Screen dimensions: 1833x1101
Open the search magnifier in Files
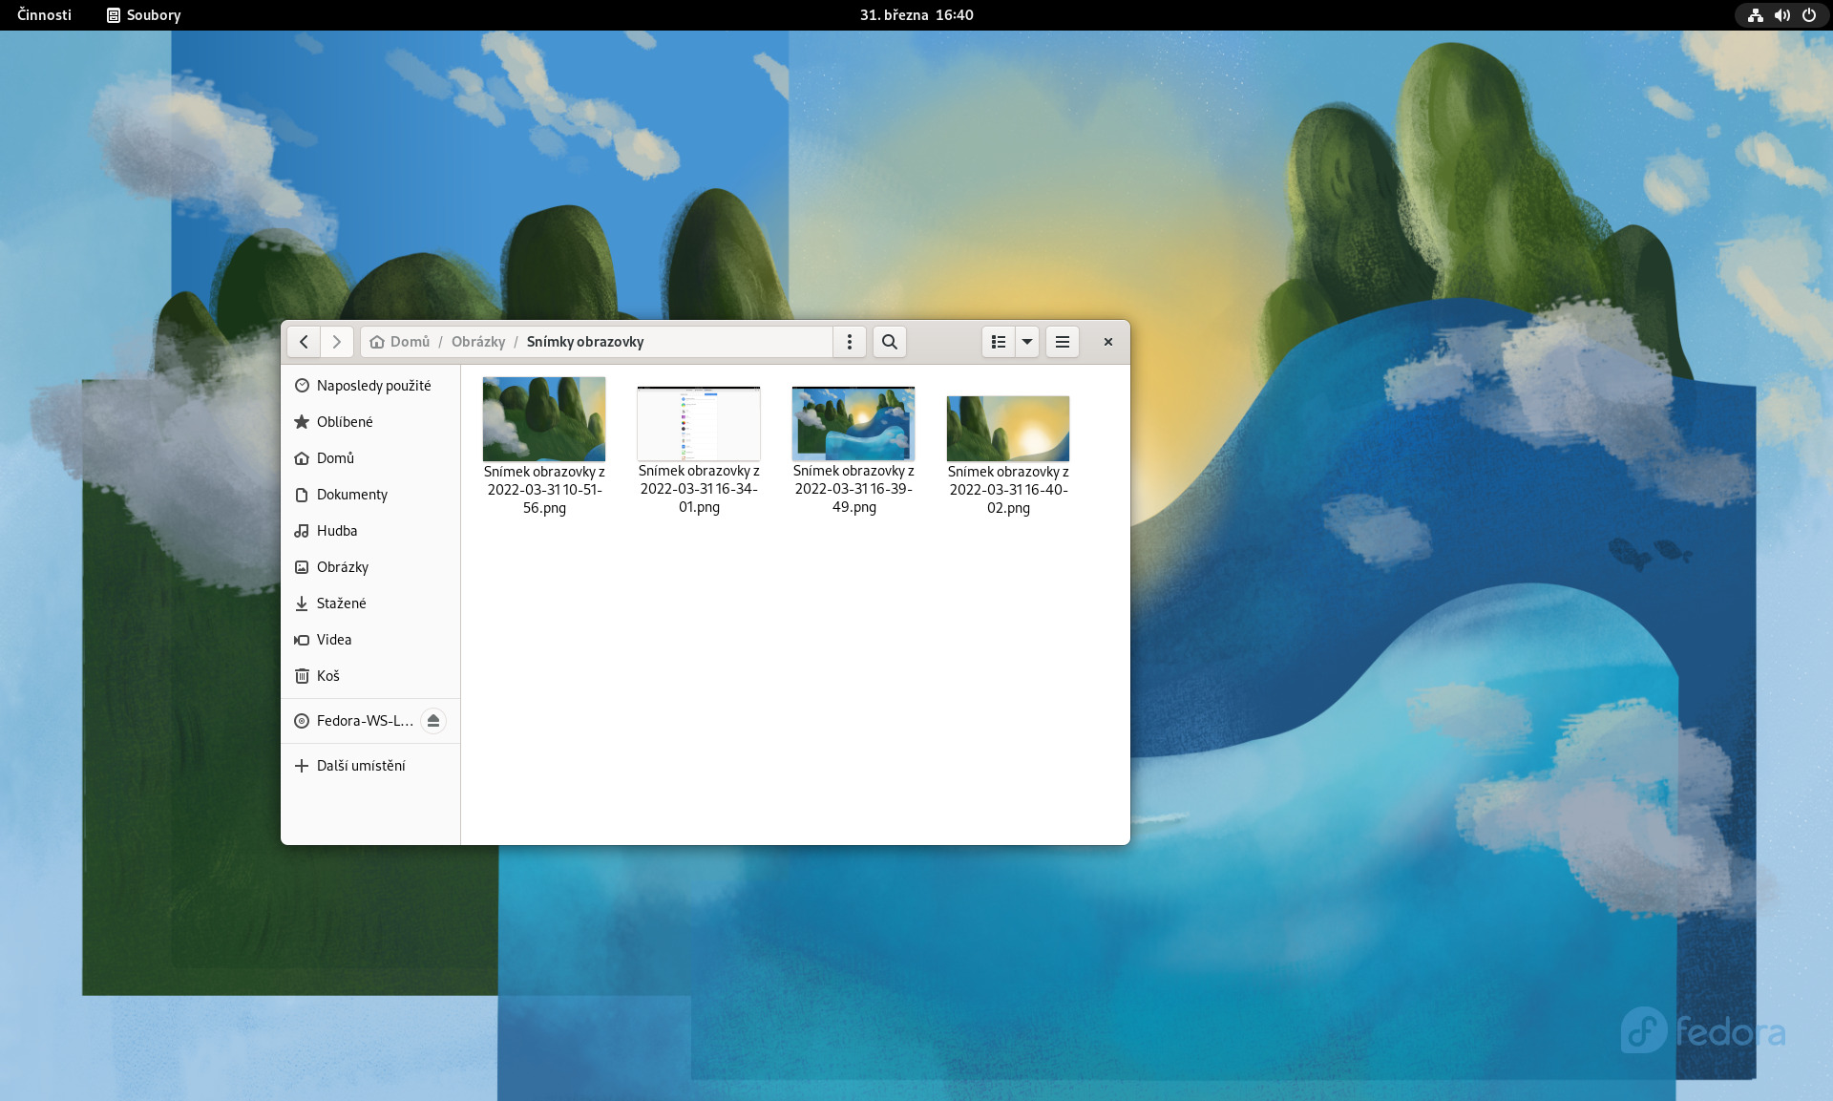(889, 342)
